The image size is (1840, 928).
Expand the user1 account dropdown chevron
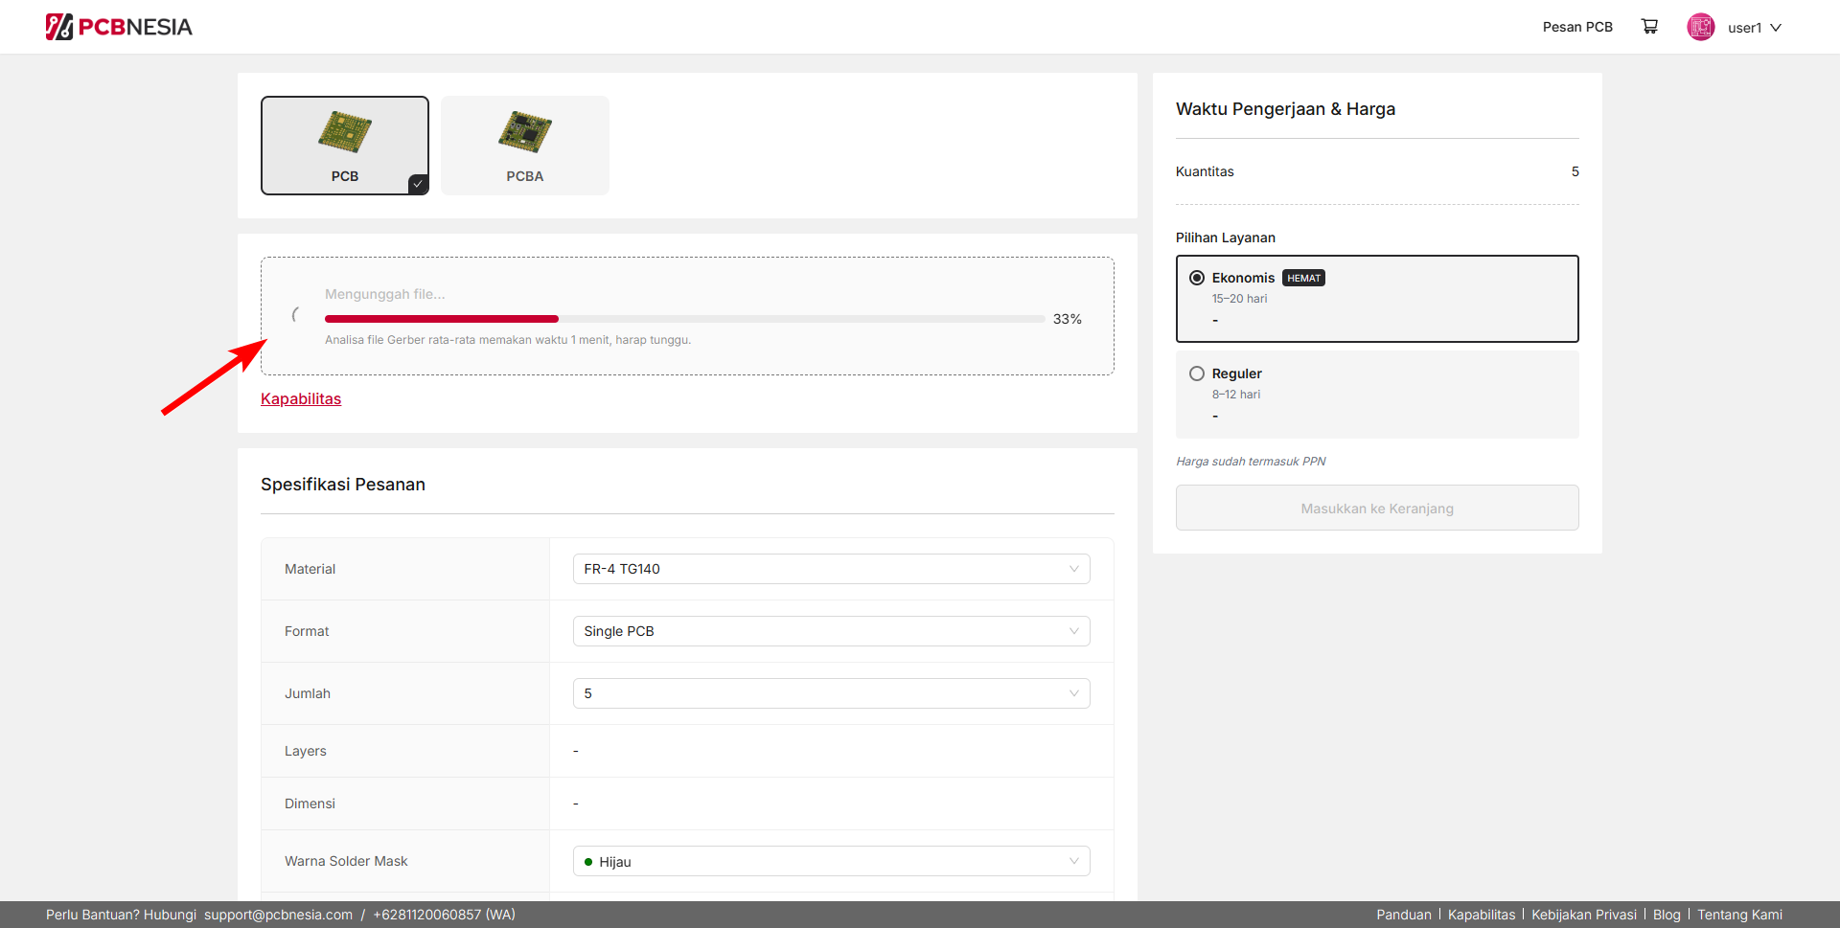pyautogui.click(x=1776, y=28)
